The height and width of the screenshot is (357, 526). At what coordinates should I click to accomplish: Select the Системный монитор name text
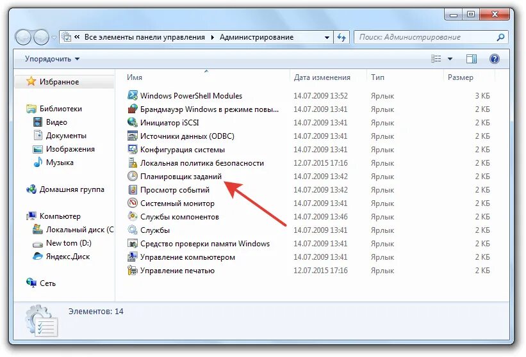pyautogui.click(x=177, y=203)
